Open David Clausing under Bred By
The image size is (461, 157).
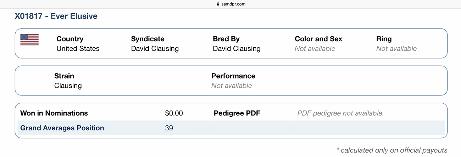click(x=237, y=49)
